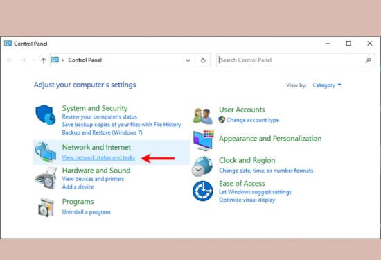Open the User Accounts people icon
Image resolution: width=381 pixels, height=260 pixels.
[x=203, y=116]
